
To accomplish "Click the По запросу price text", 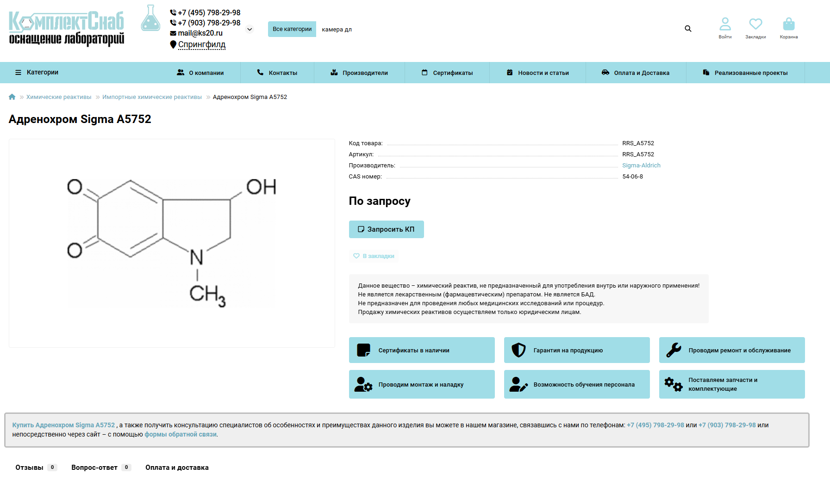I will pyautogui.click(x=380, y=201).
